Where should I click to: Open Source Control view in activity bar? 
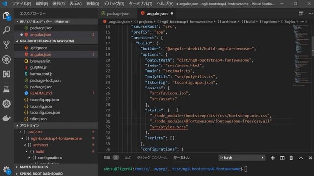pos(6,44)
